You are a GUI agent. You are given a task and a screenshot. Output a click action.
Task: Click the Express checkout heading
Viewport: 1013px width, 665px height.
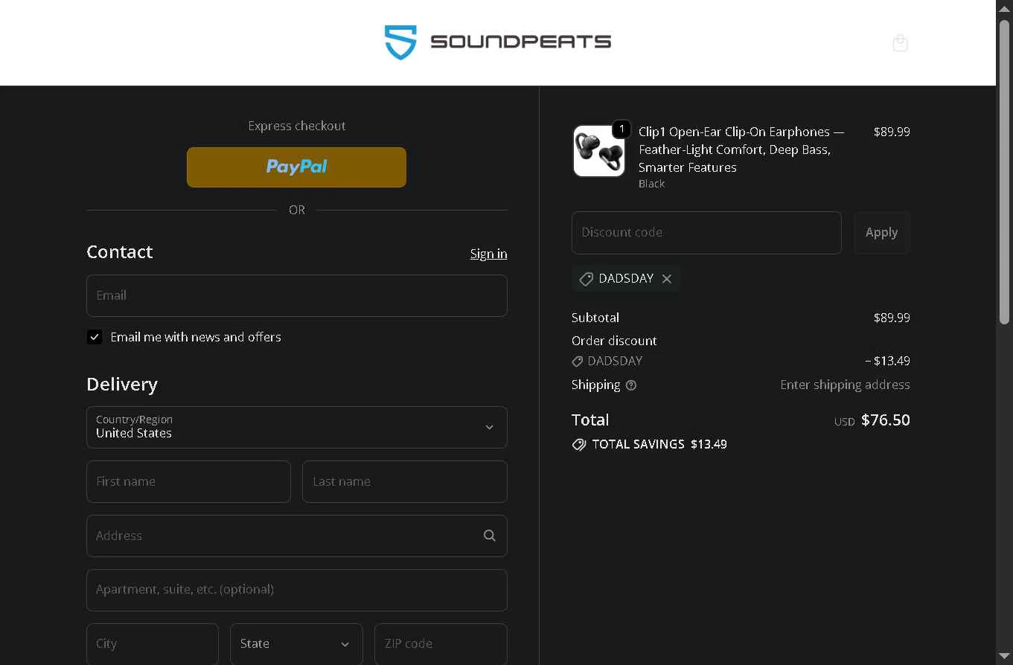point(297,126)
